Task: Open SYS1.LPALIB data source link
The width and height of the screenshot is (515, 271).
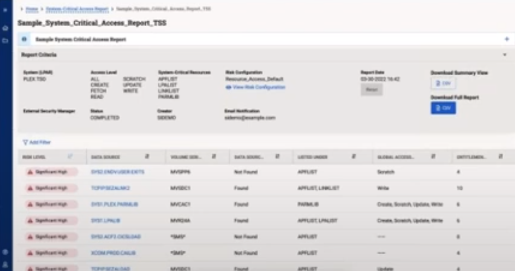Action: [x=106, y=220]
